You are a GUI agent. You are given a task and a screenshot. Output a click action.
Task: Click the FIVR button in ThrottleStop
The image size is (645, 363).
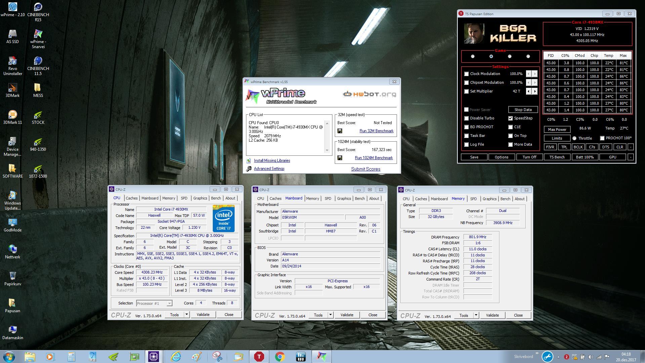(550, 147)
